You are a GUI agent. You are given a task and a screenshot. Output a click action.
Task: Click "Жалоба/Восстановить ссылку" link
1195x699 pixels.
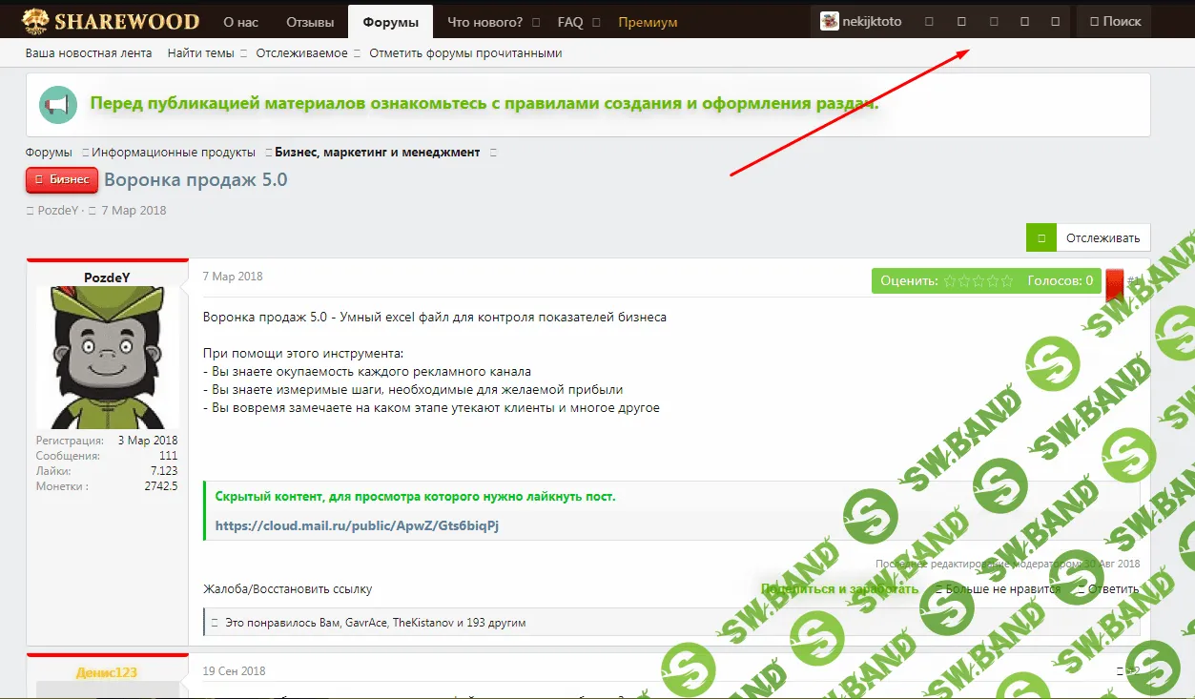coord(287,588)
